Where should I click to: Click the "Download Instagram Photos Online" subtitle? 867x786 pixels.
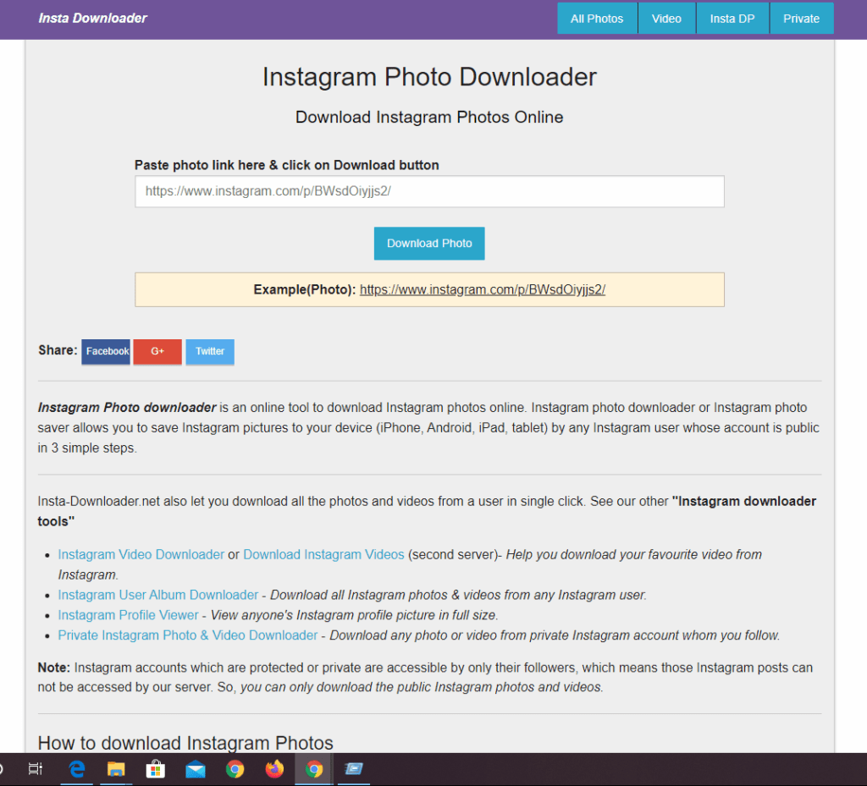click(429, 117)
